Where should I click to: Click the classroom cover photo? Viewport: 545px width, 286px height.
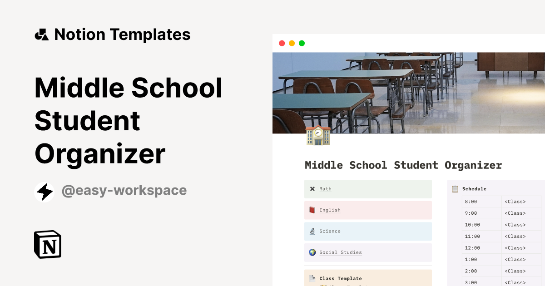[404, 91]
